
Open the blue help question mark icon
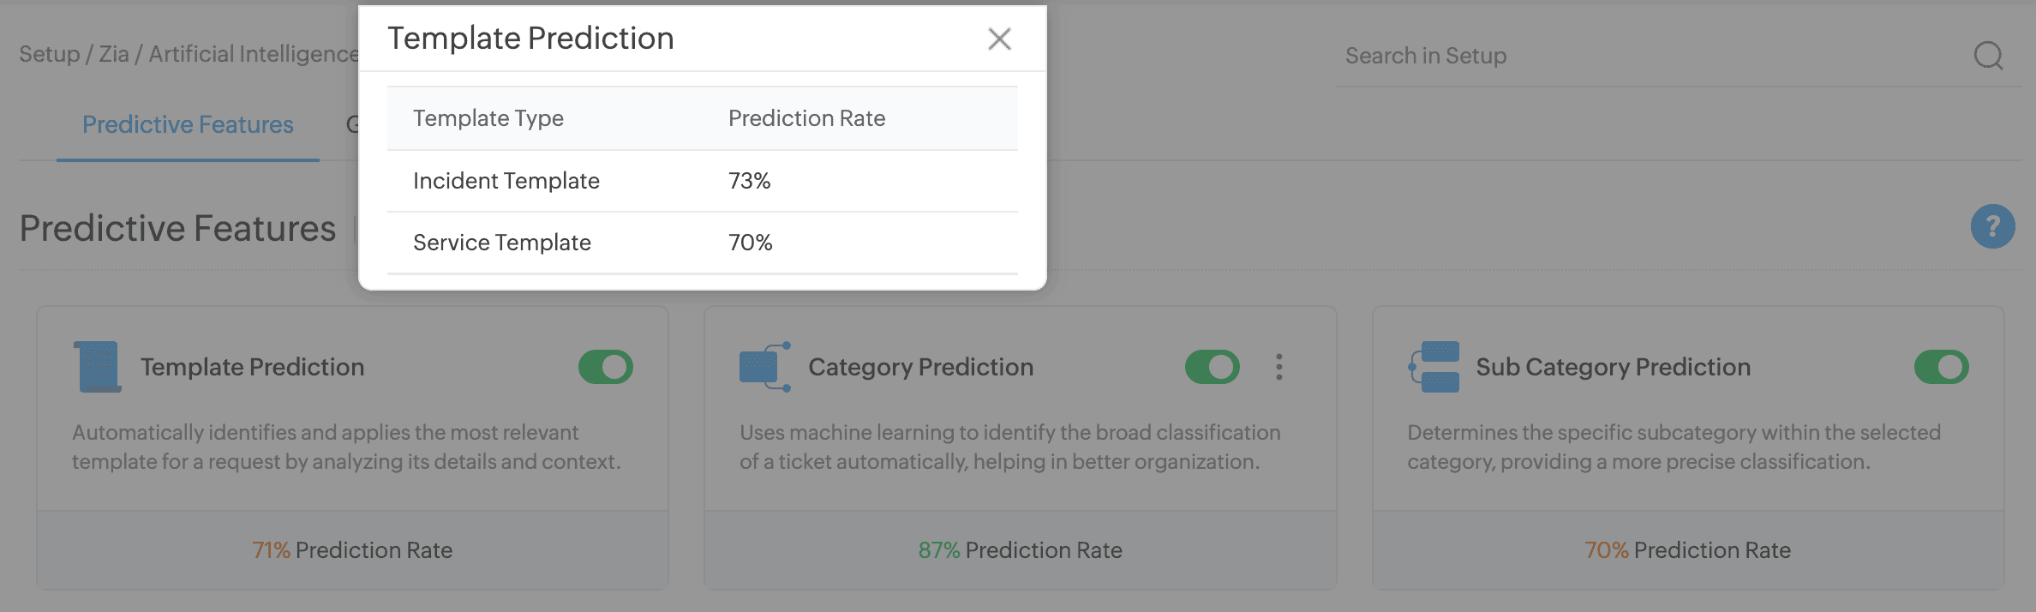1992,226
